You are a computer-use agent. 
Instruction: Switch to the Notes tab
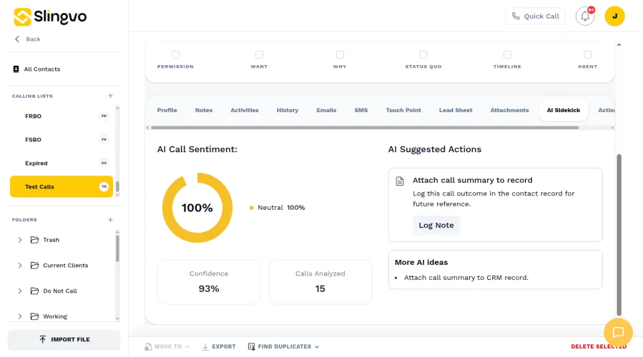(x=204, y=110)
